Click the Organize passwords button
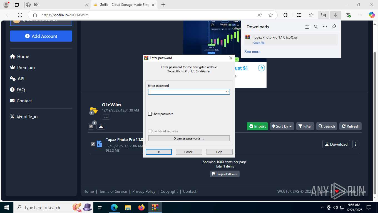Screen dimensions: 378x213 (x=189, y=138)
